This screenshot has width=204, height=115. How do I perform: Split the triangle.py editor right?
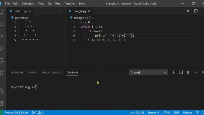[x=196, y=11]
